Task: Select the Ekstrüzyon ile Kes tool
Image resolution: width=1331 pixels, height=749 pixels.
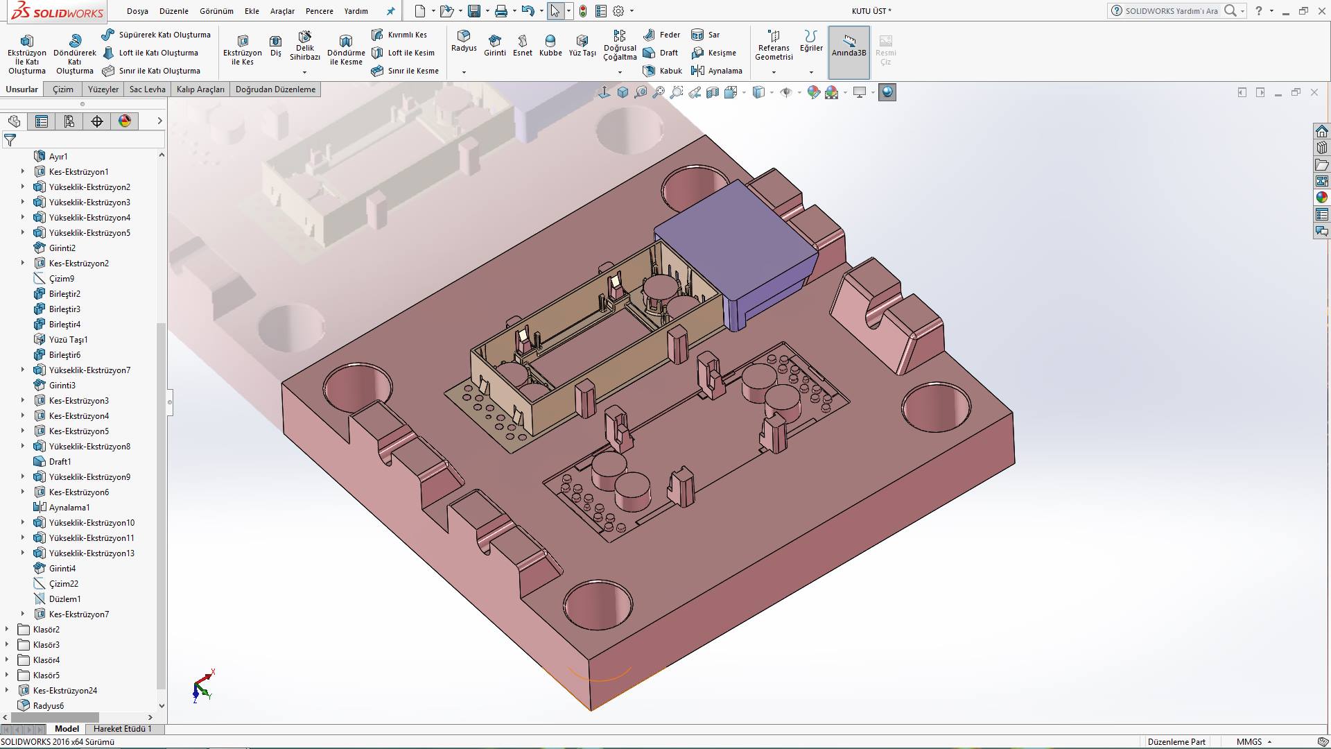Action: click(243, 50)
